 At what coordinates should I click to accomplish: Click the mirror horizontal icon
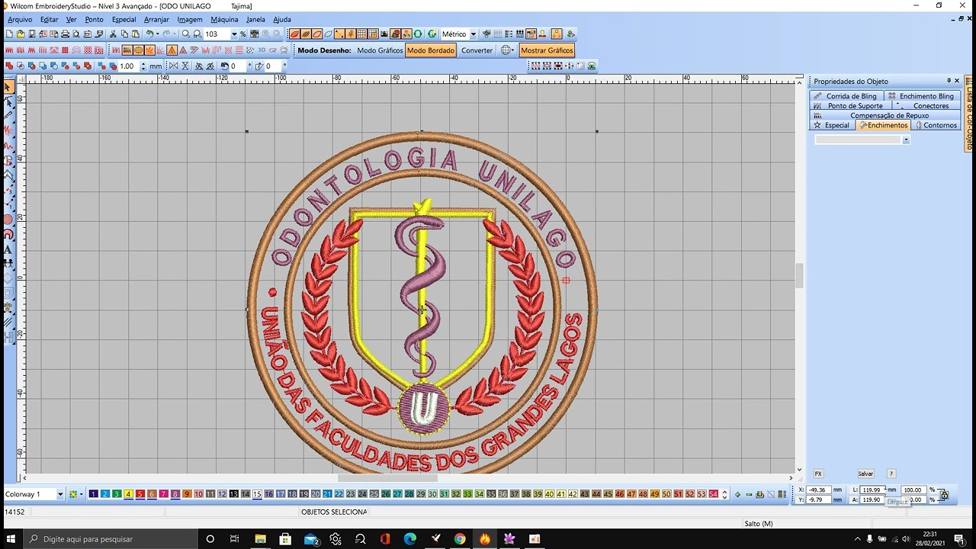point(173,66)
